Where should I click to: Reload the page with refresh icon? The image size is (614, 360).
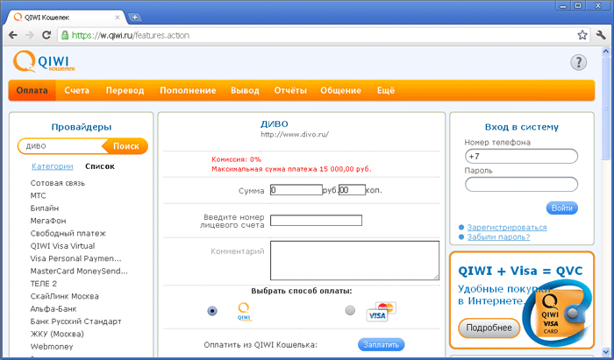tap(46, 35)
